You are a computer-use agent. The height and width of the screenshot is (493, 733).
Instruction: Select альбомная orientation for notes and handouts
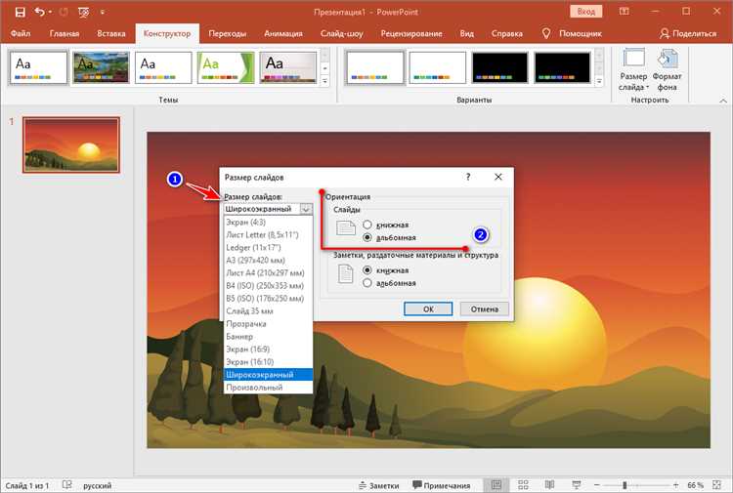(367, 283)
